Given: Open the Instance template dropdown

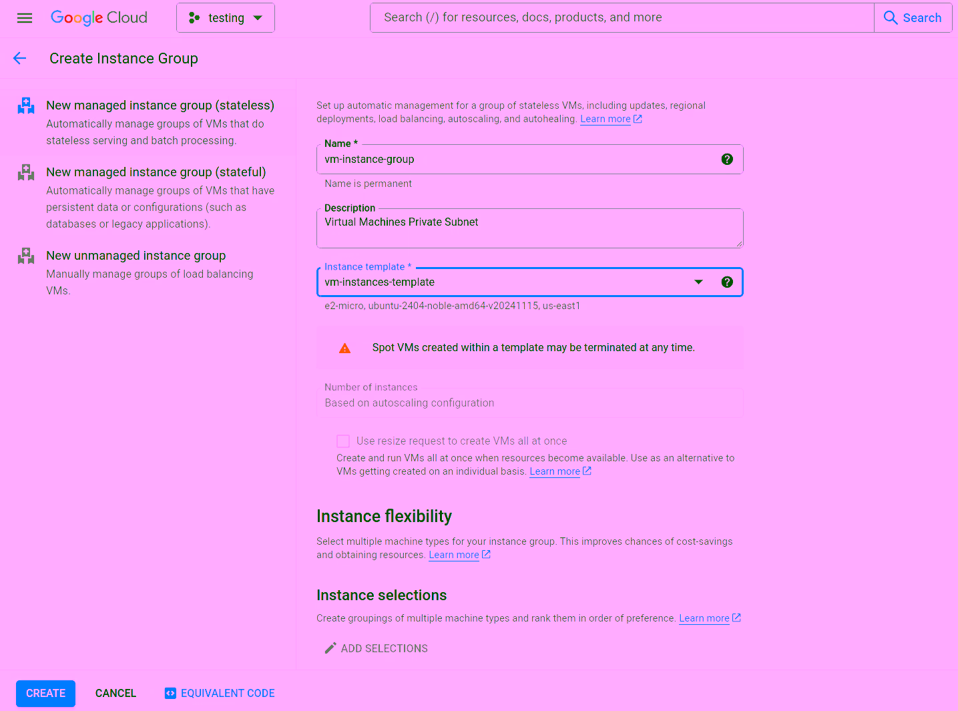Looking at the screenshot, I should point(698,282).
